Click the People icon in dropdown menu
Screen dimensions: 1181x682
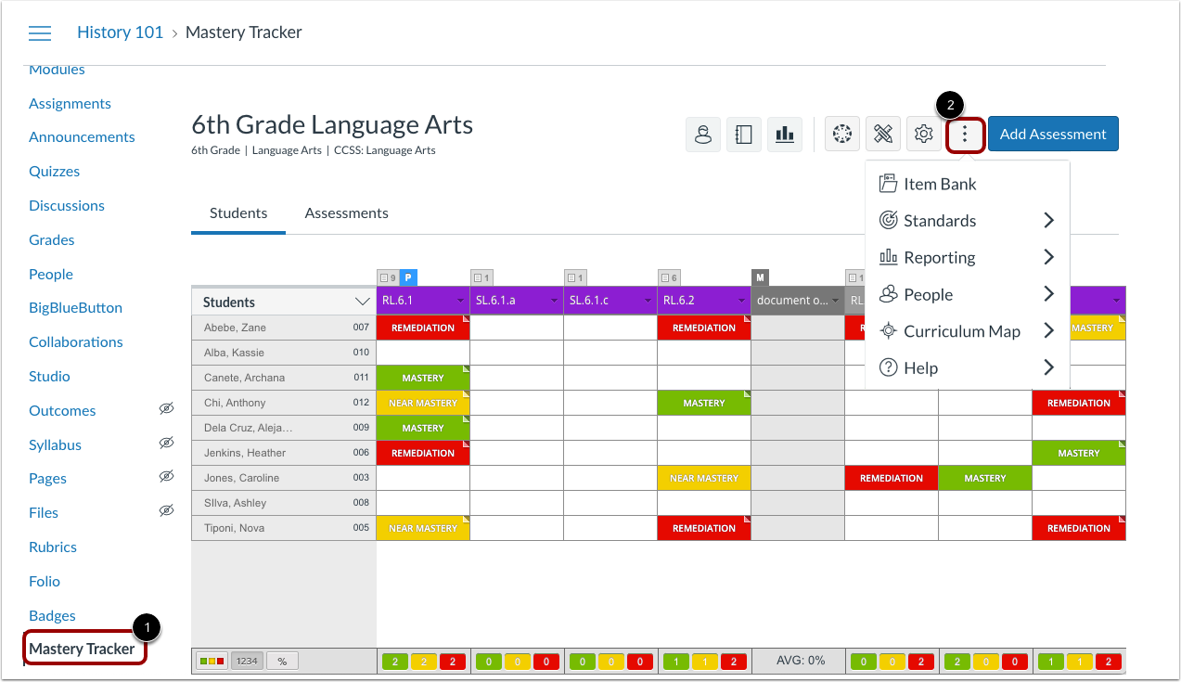click(888, 294)
